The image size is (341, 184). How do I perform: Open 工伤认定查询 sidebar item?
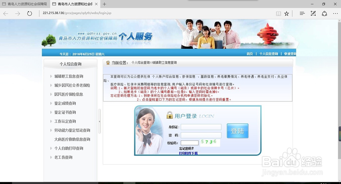65,121
